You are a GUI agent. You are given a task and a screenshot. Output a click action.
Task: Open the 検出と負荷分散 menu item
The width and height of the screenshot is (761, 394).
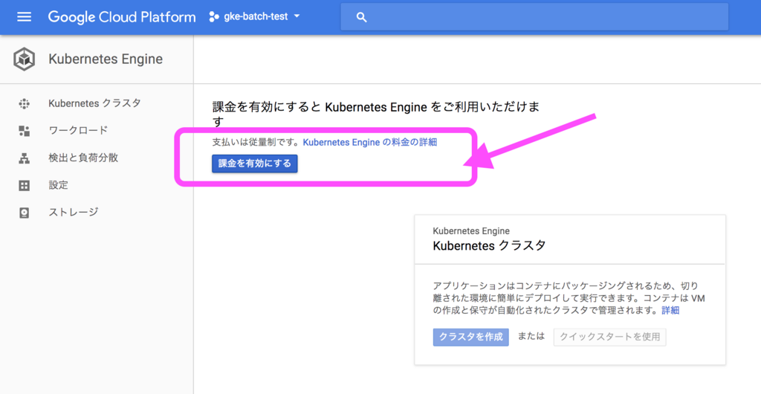coord(83,158)
